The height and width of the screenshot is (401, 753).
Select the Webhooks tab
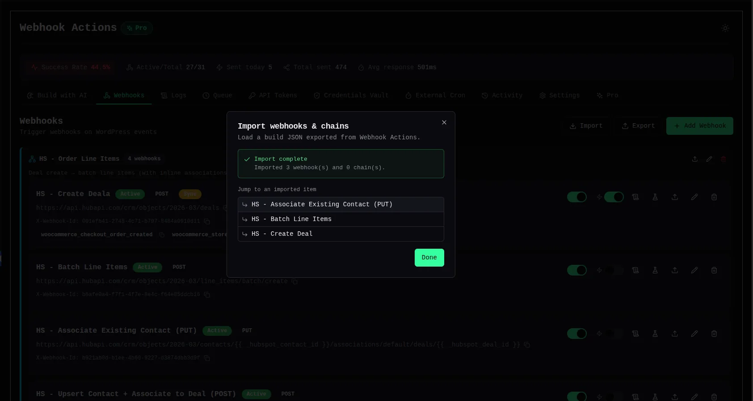pyautogui.click(x=124, y=96)
